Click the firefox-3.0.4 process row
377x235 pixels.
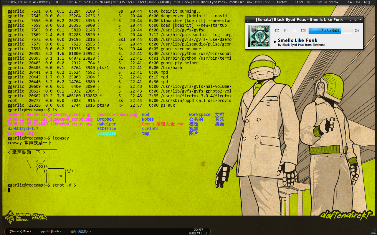120,96
